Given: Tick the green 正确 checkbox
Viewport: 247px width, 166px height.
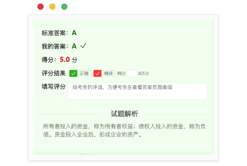Looking at the screenshot, I should tap(73, 74).
